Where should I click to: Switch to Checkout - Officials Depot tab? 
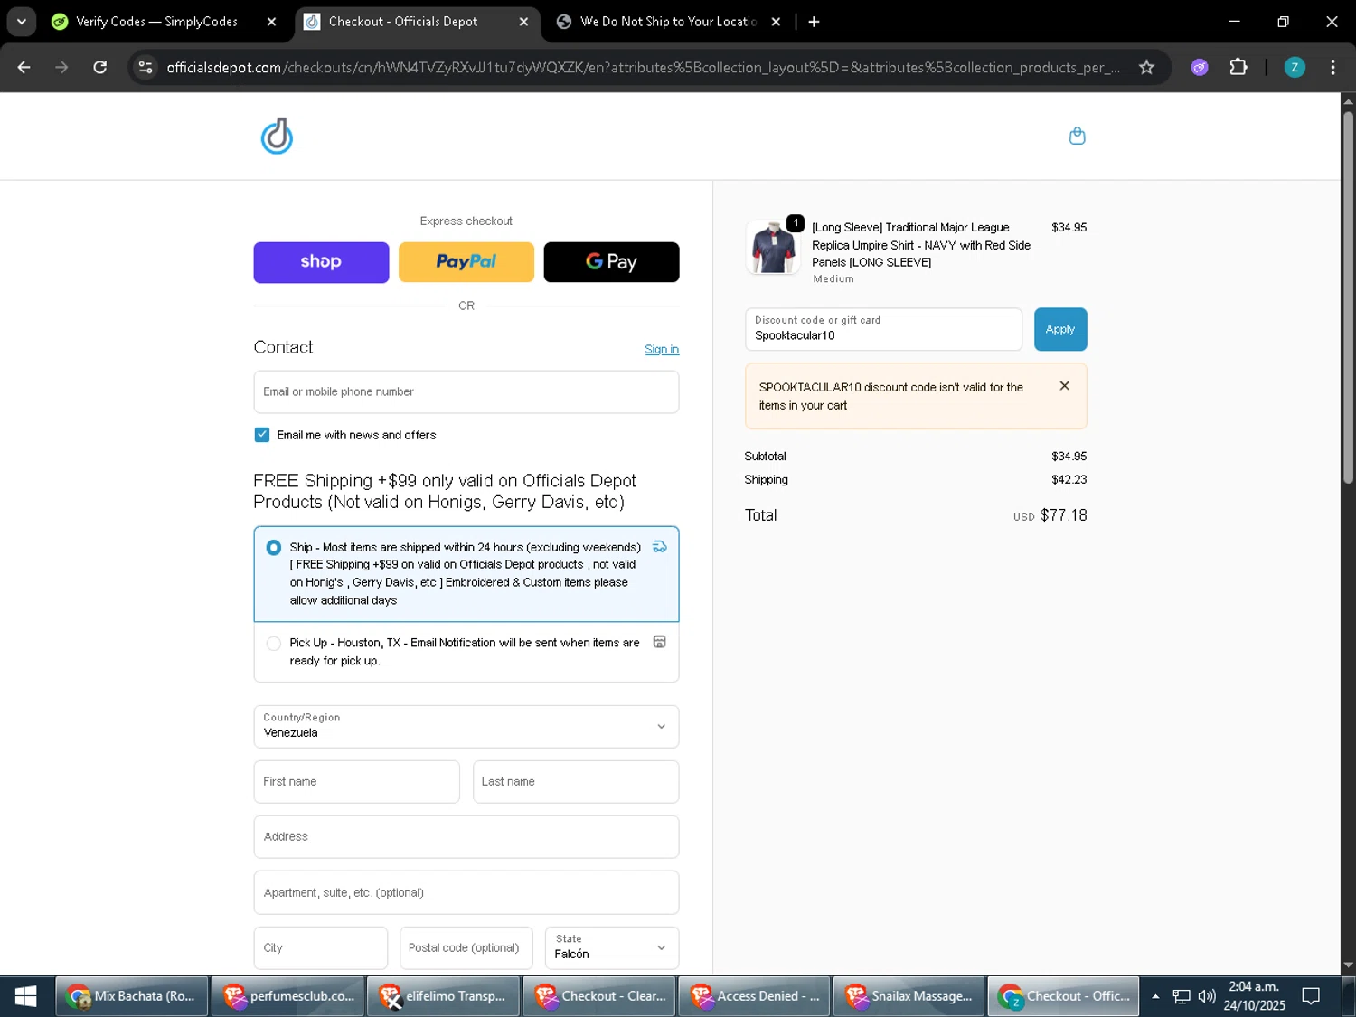[x=416, y=22]
